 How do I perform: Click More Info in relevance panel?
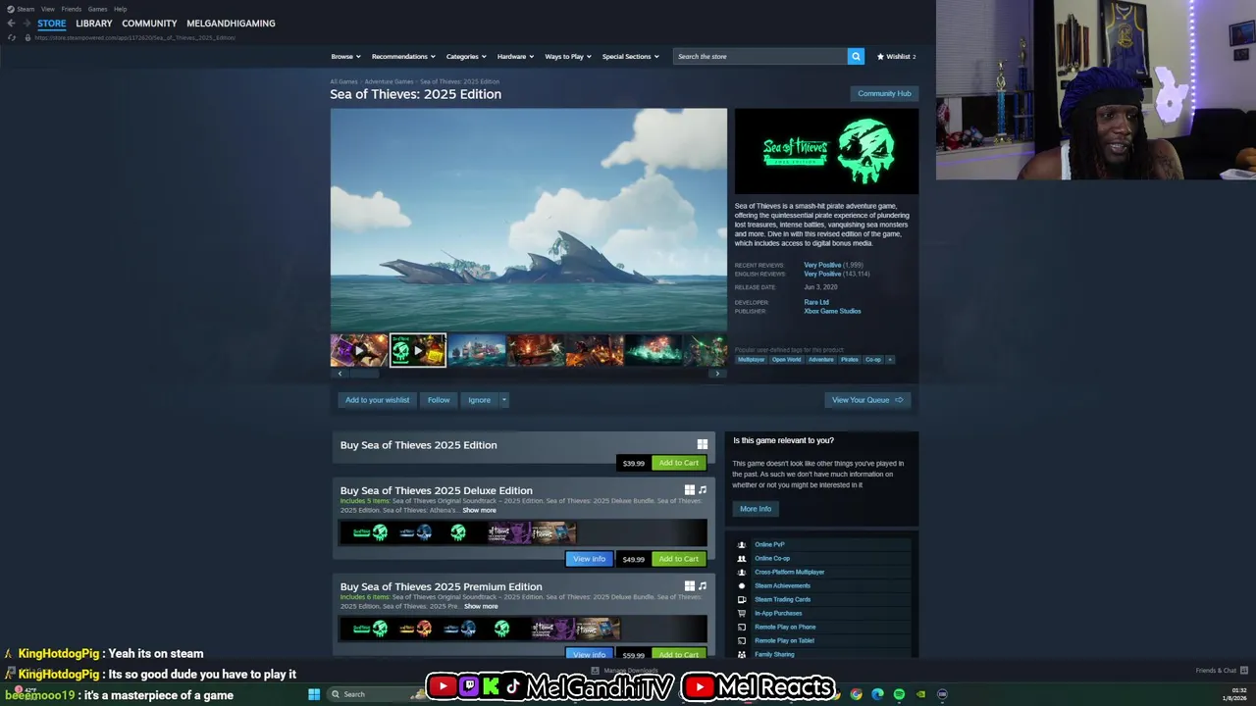tap(756, 509)
